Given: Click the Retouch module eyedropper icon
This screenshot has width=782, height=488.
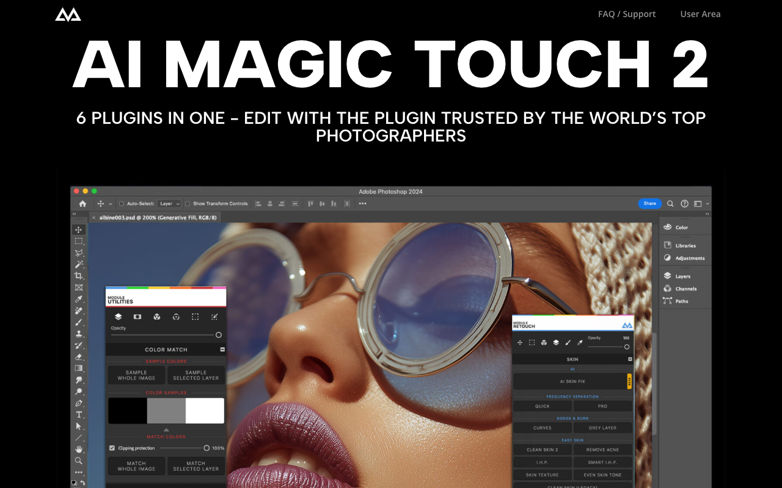Looking at the screenshot, I should coord(580,343).
